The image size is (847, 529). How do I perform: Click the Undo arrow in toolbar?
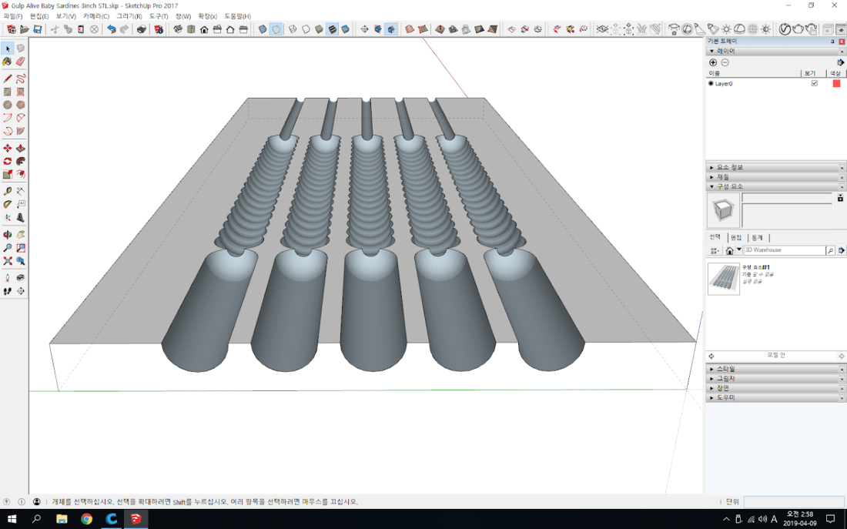coord(112,29)
